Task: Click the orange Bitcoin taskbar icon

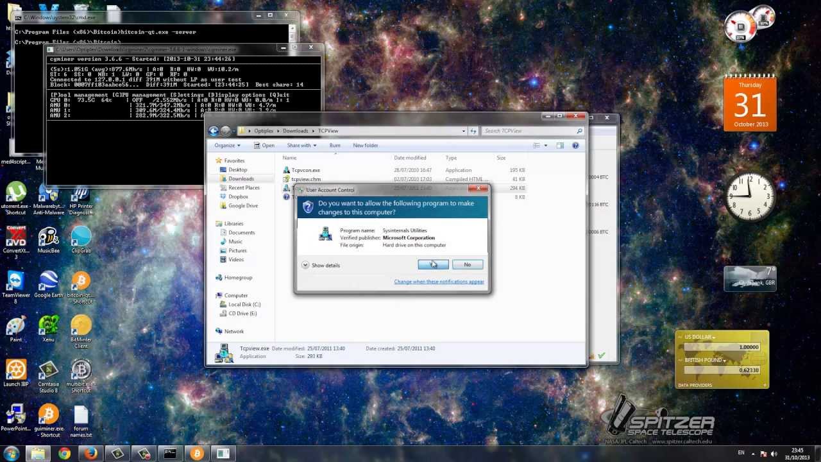Action: [197, 454]
